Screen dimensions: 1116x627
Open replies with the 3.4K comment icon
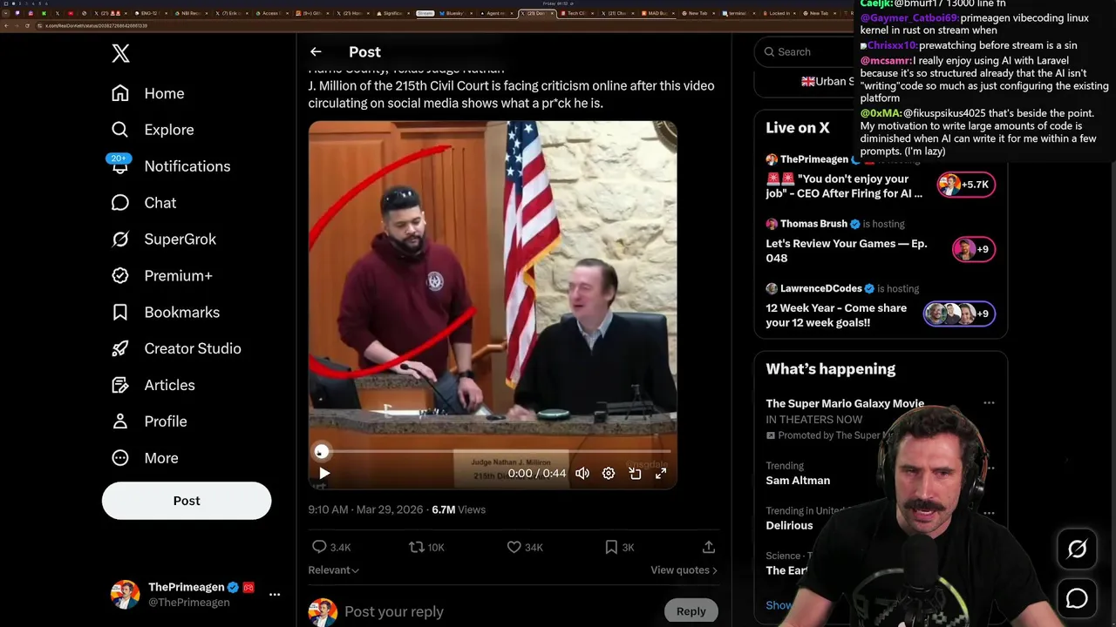click(331, 547)
